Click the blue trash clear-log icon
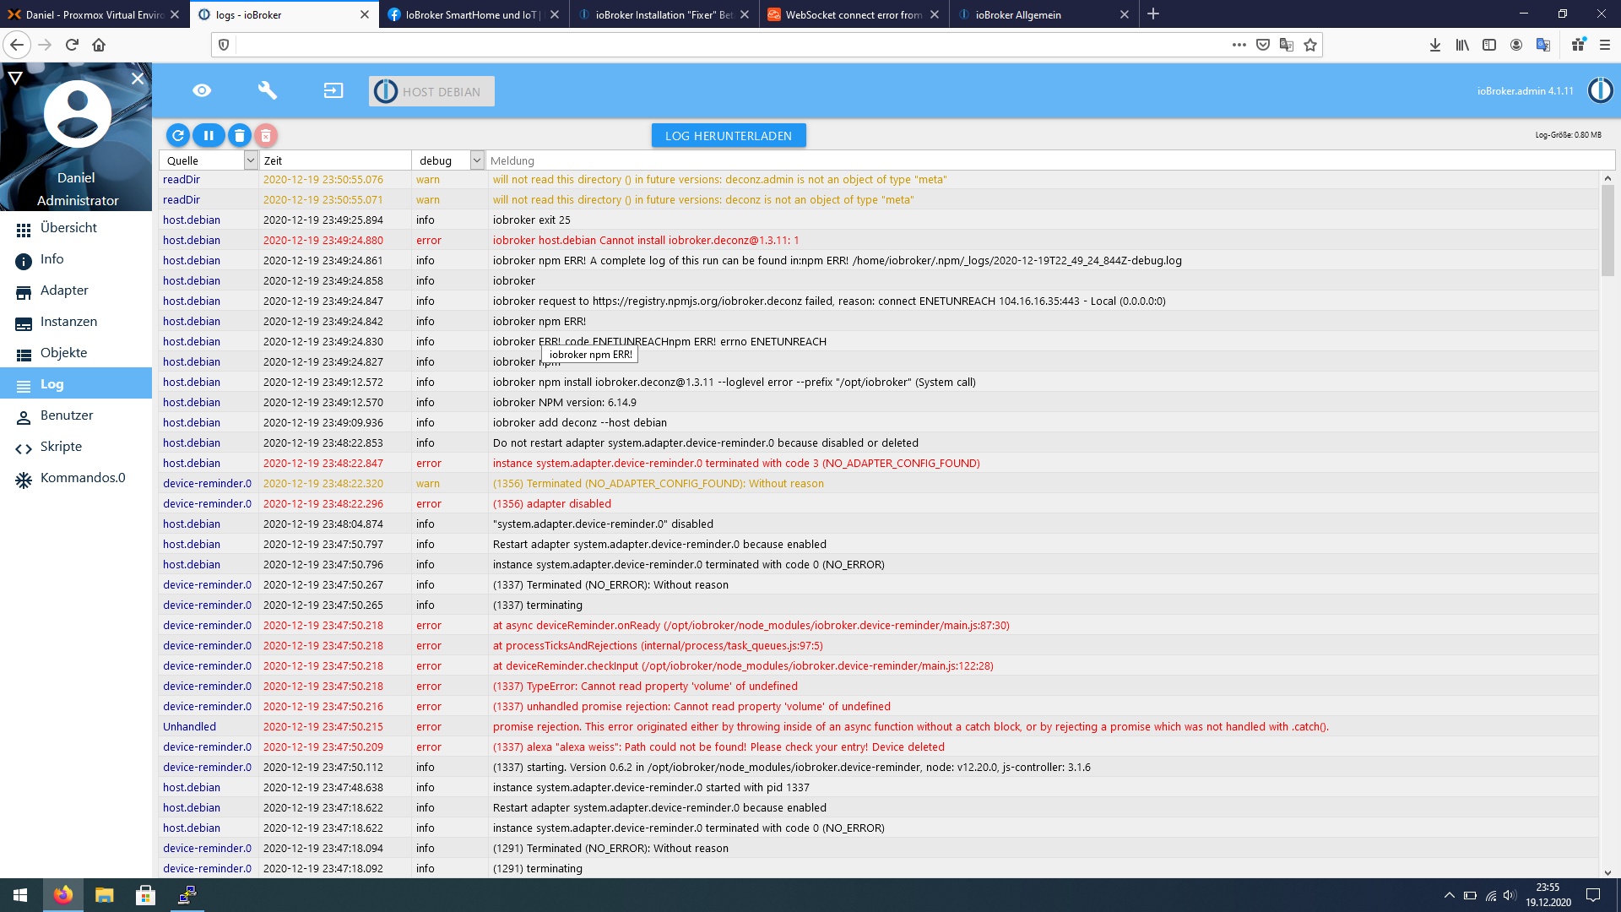The height and width of the screenshot is (912, 1621). click(x=240, y=135)
